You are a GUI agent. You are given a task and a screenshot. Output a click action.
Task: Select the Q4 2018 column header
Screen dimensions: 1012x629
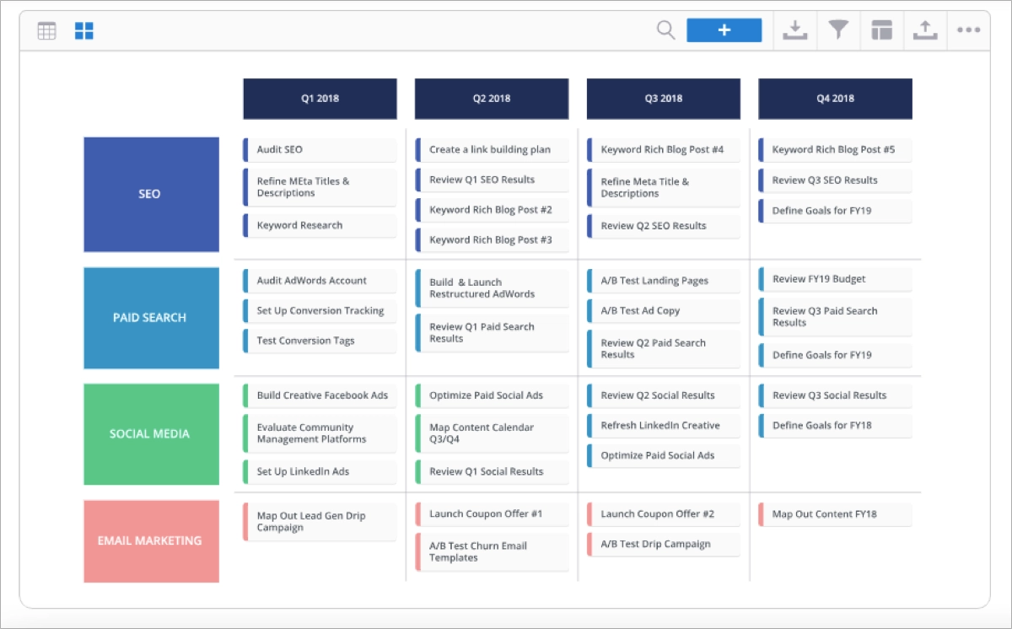tap(835, 99)
